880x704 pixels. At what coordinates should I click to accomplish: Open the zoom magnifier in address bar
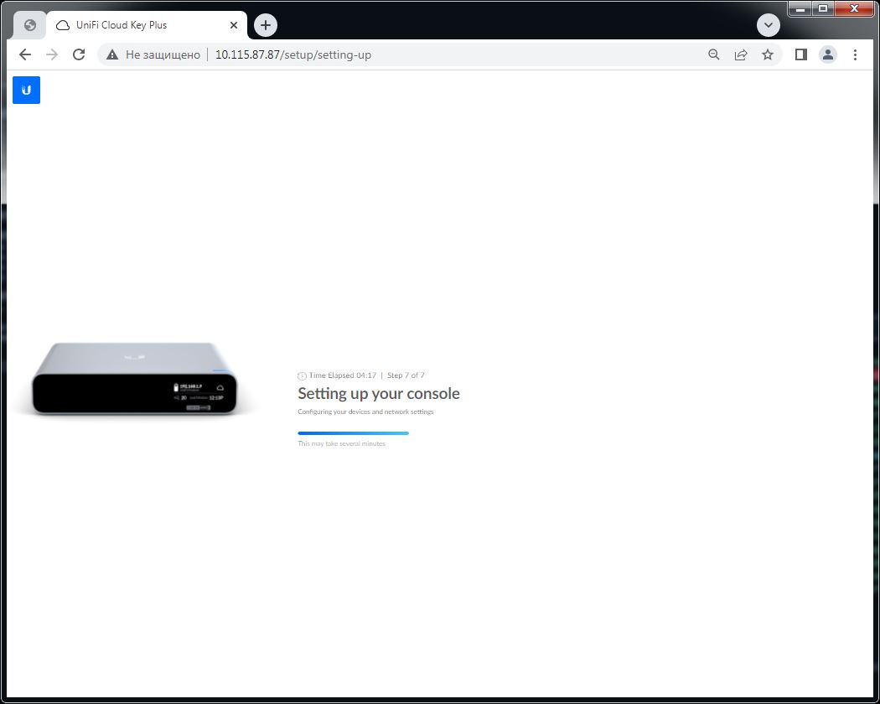(x=714, y=54)
